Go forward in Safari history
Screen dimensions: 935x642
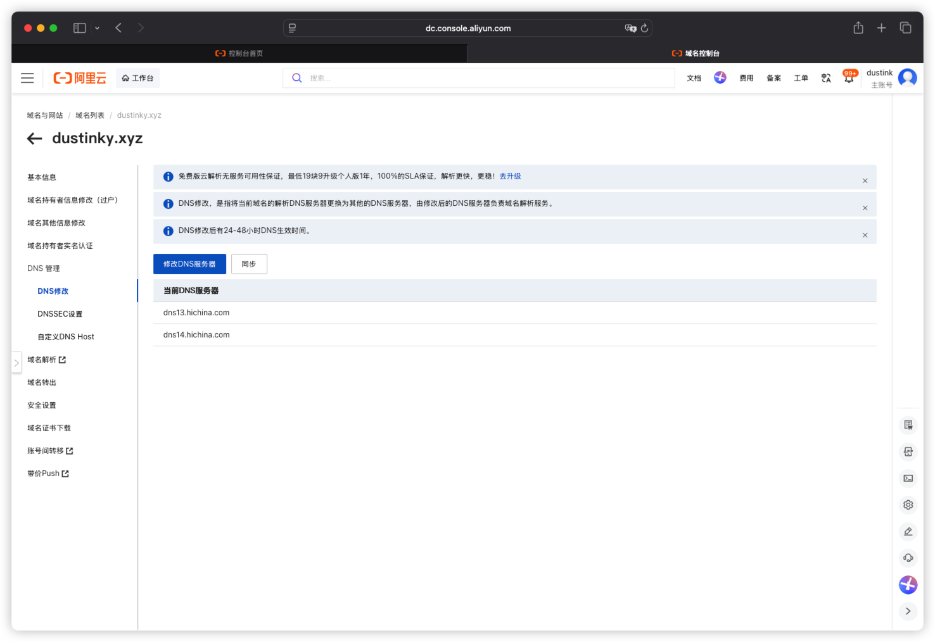click(141, 28)
